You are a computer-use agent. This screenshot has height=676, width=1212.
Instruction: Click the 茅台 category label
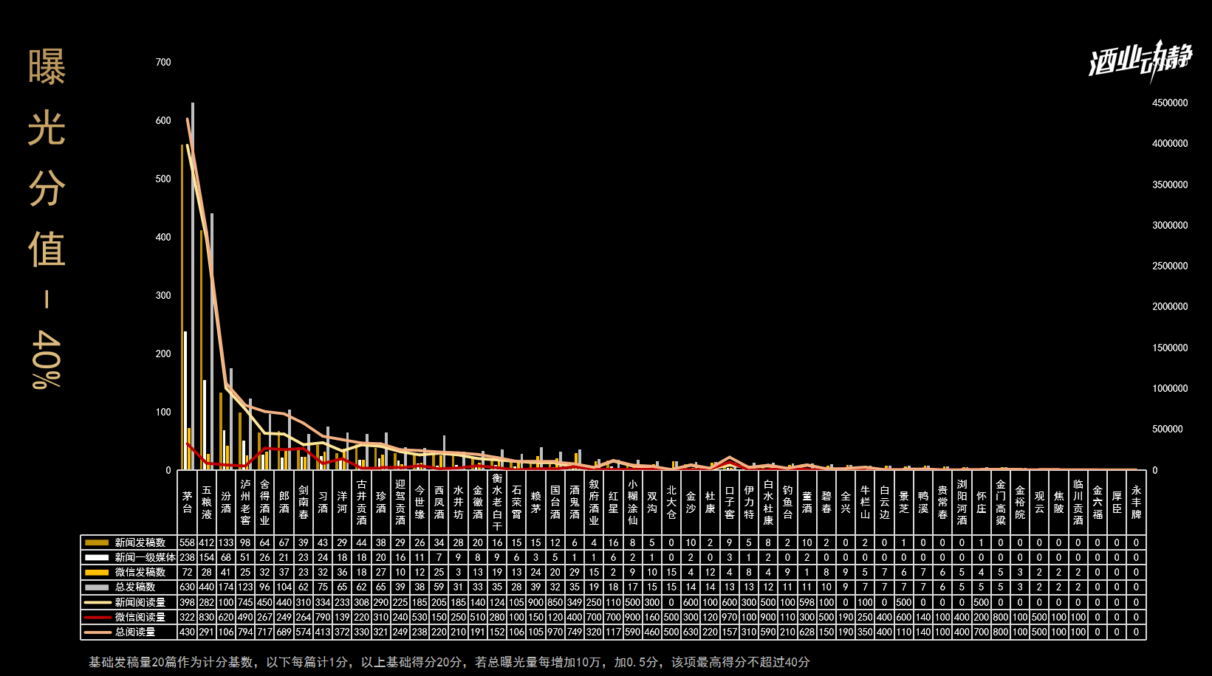(x=188, y=503)
